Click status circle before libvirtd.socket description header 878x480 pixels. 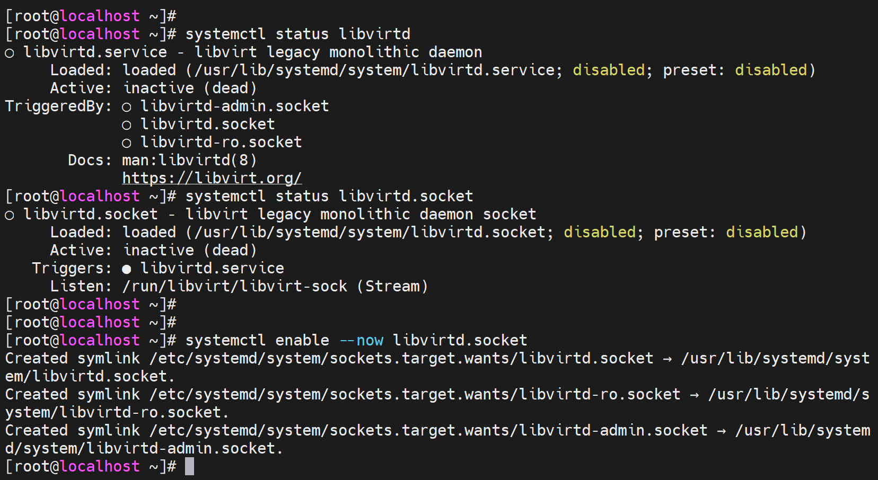(10, 215)
